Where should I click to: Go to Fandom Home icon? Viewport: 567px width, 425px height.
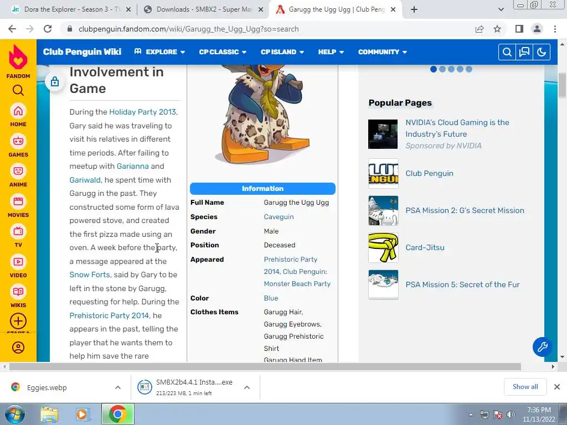(18, 111)
